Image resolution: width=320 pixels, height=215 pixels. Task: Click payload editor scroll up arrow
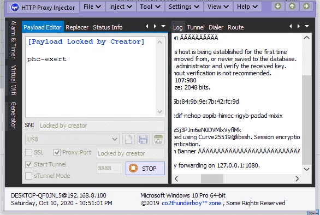tap(160, 42)
